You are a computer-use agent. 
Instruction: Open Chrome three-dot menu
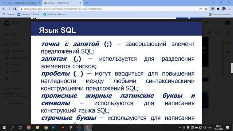229,9
